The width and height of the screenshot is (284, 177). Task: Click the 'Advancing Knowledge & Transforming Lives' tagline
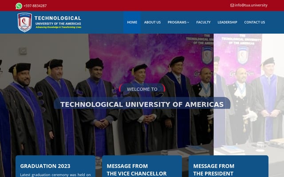(x=59, y=27)
